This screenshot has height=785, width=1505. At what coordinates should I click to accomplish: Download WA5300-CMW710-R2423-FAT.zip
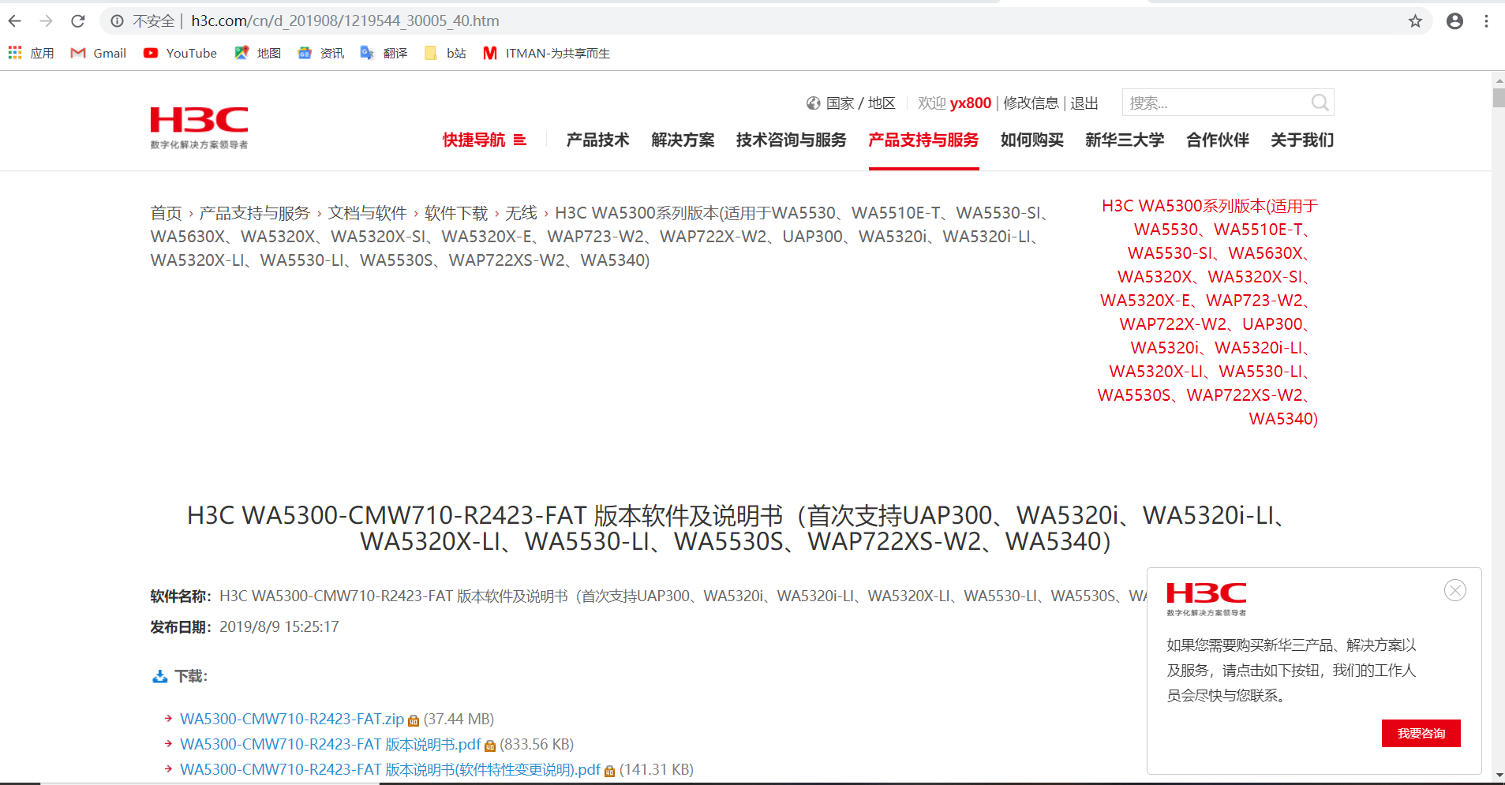pos(292,719)
